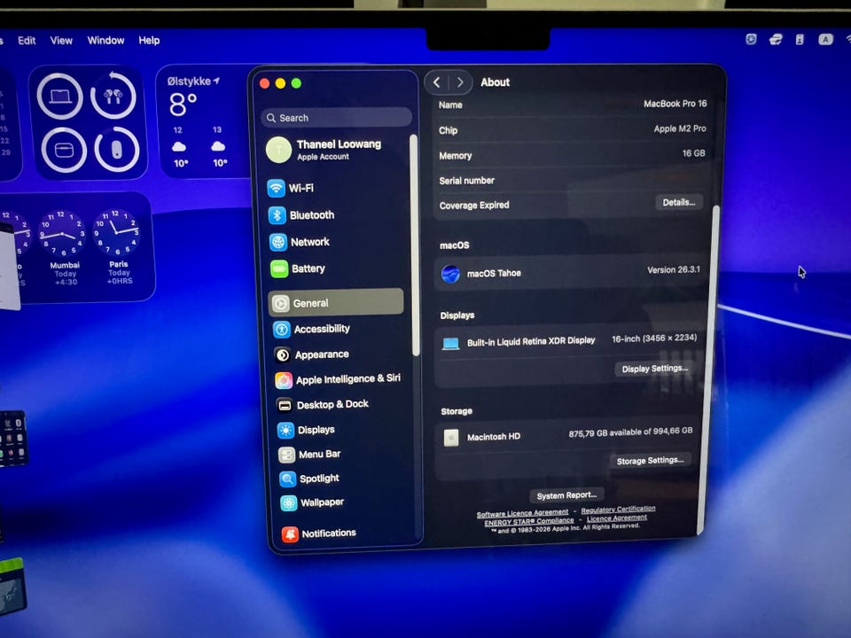Select the Network globe icon

point(278,242)
